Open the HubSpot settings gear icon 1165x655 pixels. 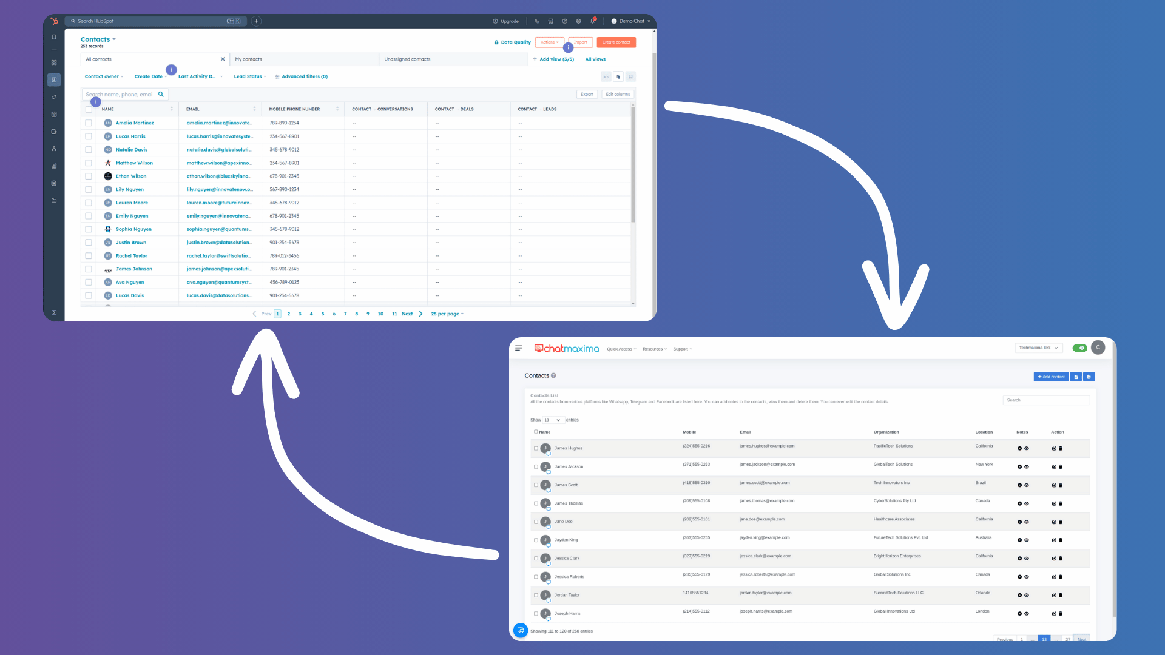[578, 21]
